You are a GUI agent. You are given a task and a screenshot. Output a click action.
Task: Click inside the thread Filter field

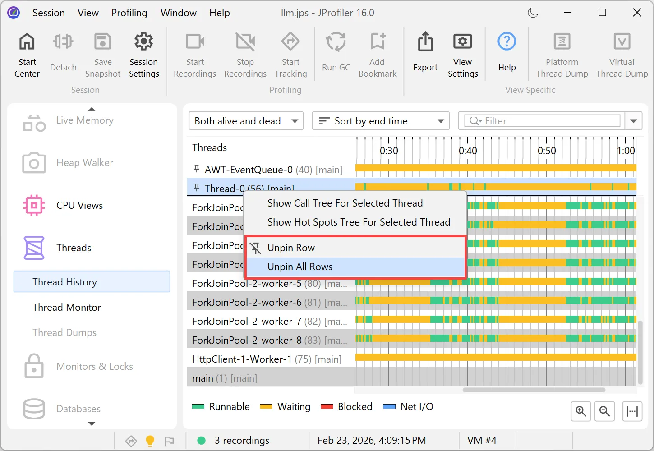point(541,120)
